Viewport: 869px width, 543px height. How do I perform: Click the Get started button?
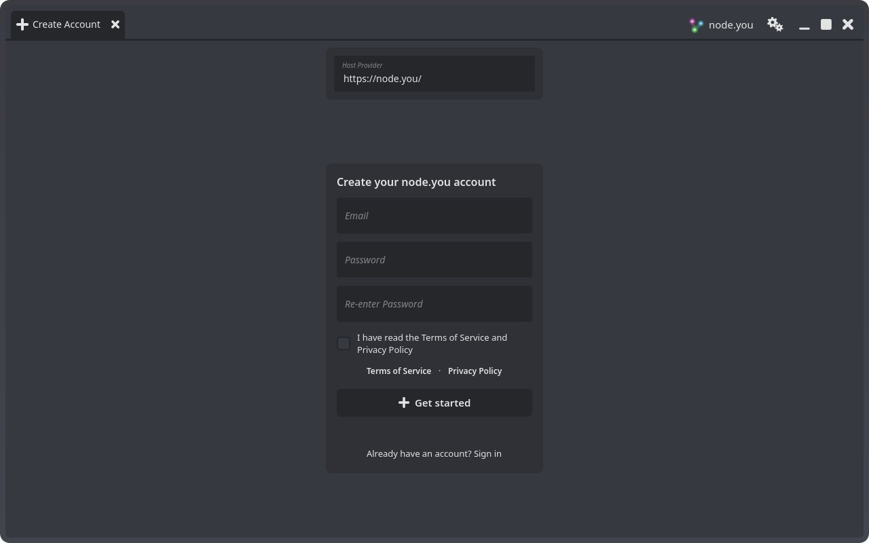pos(434,402)
